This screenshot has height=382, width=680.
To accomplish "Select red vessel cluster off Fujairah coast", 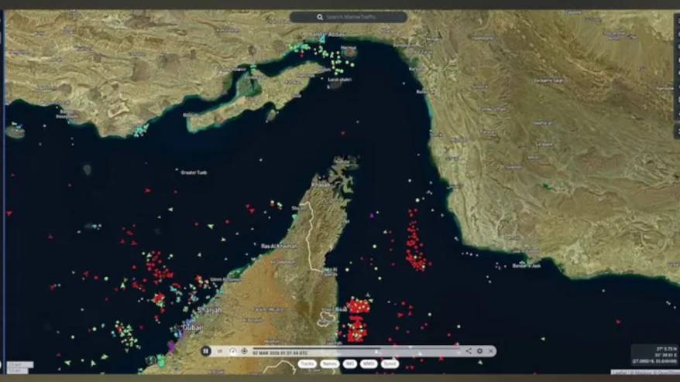I will 357,317.
